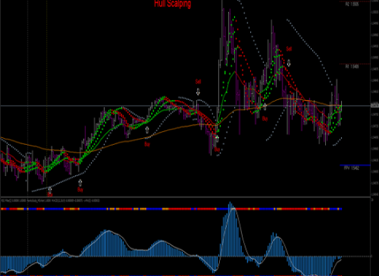Select the RPV 1.562 pivot label
379x276 pixels.
point(351,168)
